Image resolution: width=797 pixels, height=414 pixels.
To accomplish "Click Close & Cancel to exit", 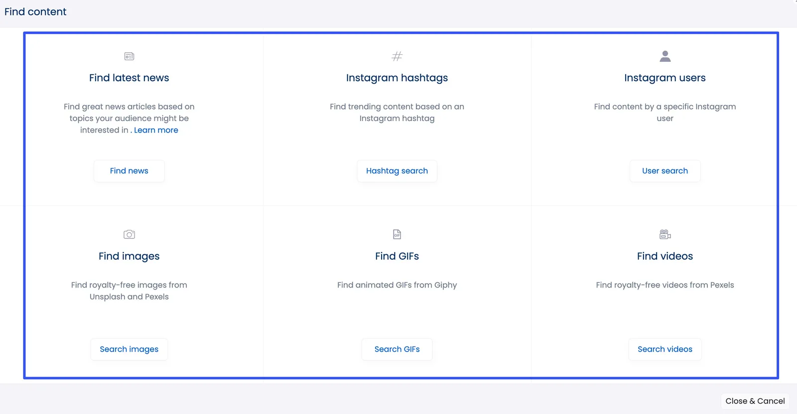I will pyautogui.click(x=754, y=401).
